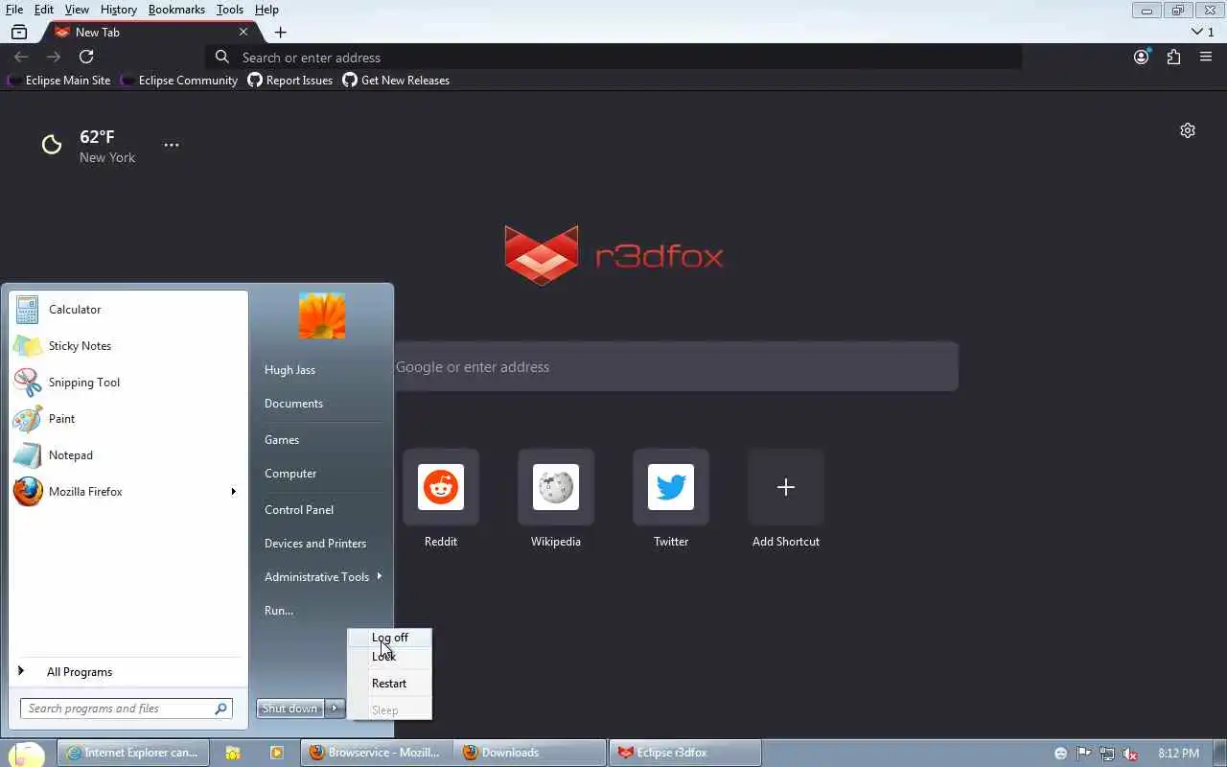
Task: Expand the list all tabs dropdown
Action: 1202,33
